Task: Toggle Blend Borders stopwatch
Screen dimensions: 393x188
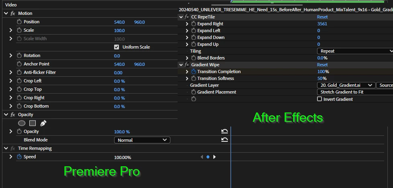Action: coord(194,58)
